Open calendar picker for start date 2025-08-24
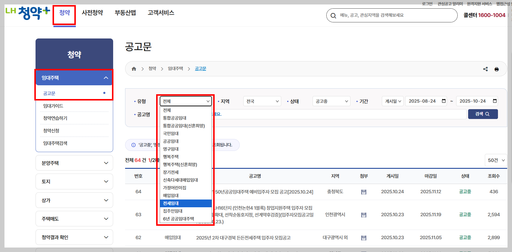The width and height of the screenshot is (512, 252). [444, 101]
